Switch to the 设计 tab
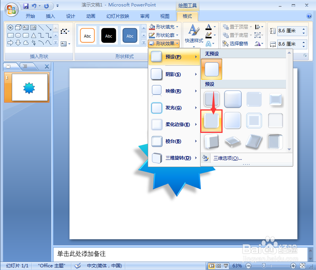 (x=71, y=16)
